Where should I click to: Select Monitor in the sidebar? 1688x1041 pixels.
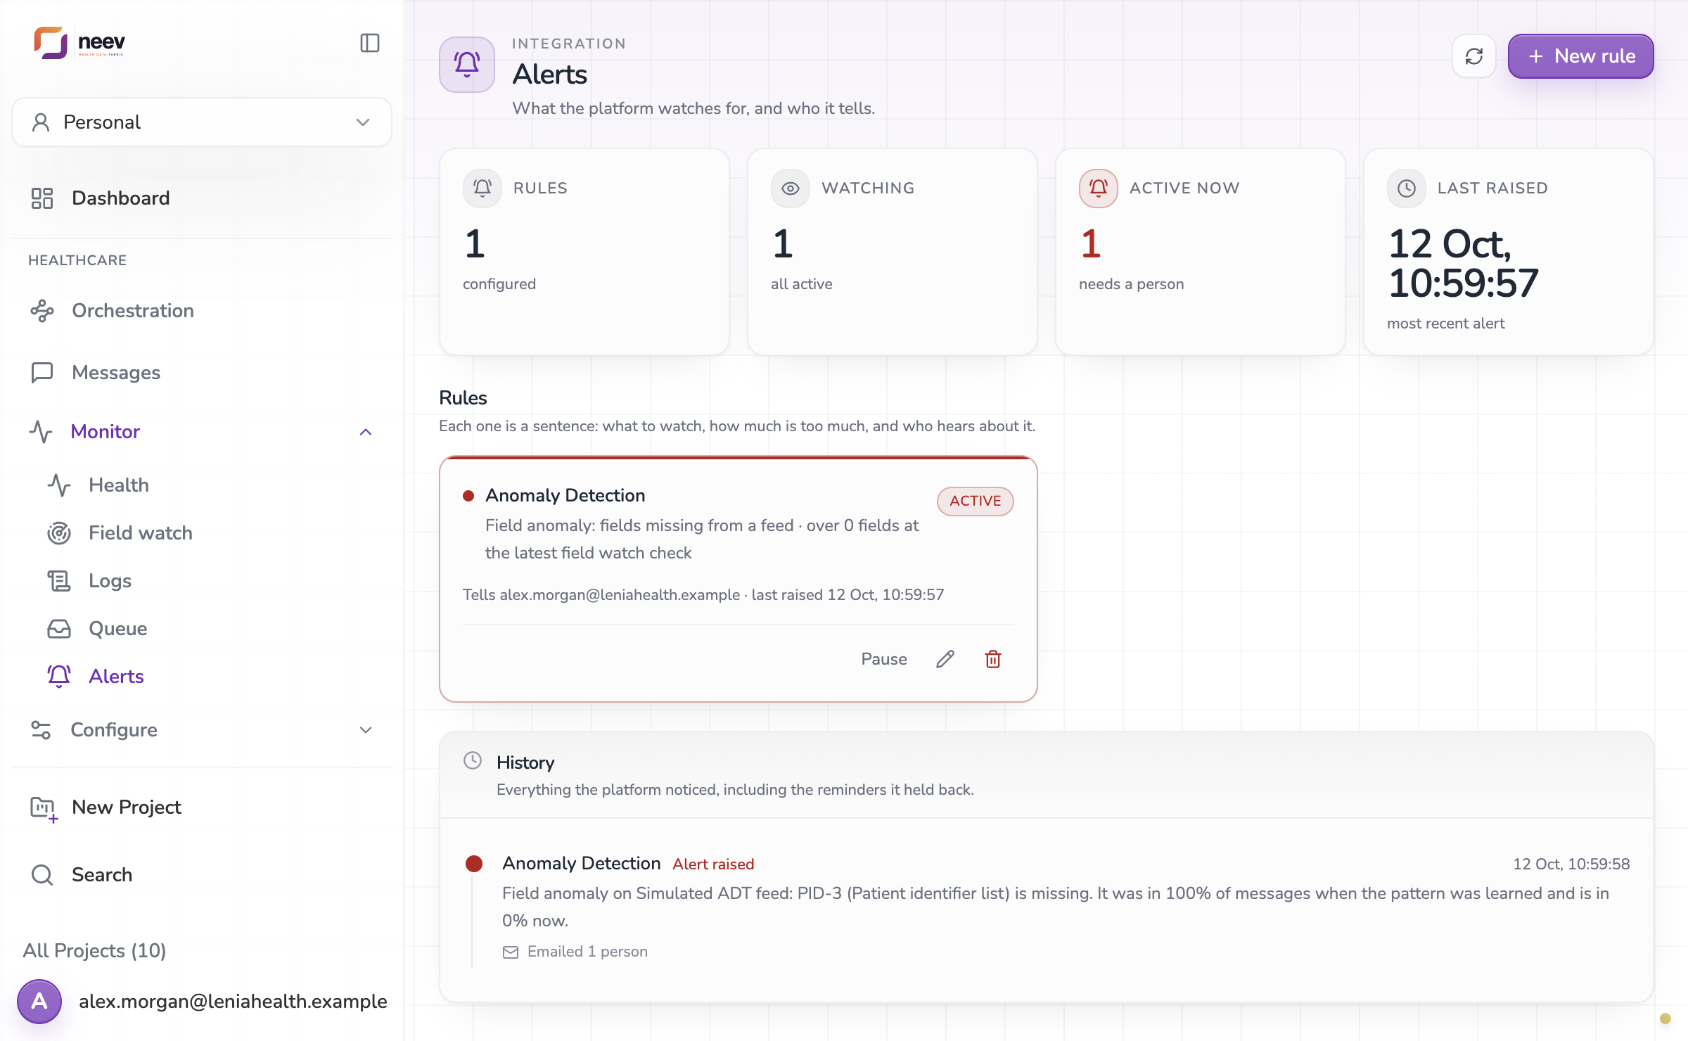tap(105, 432)
